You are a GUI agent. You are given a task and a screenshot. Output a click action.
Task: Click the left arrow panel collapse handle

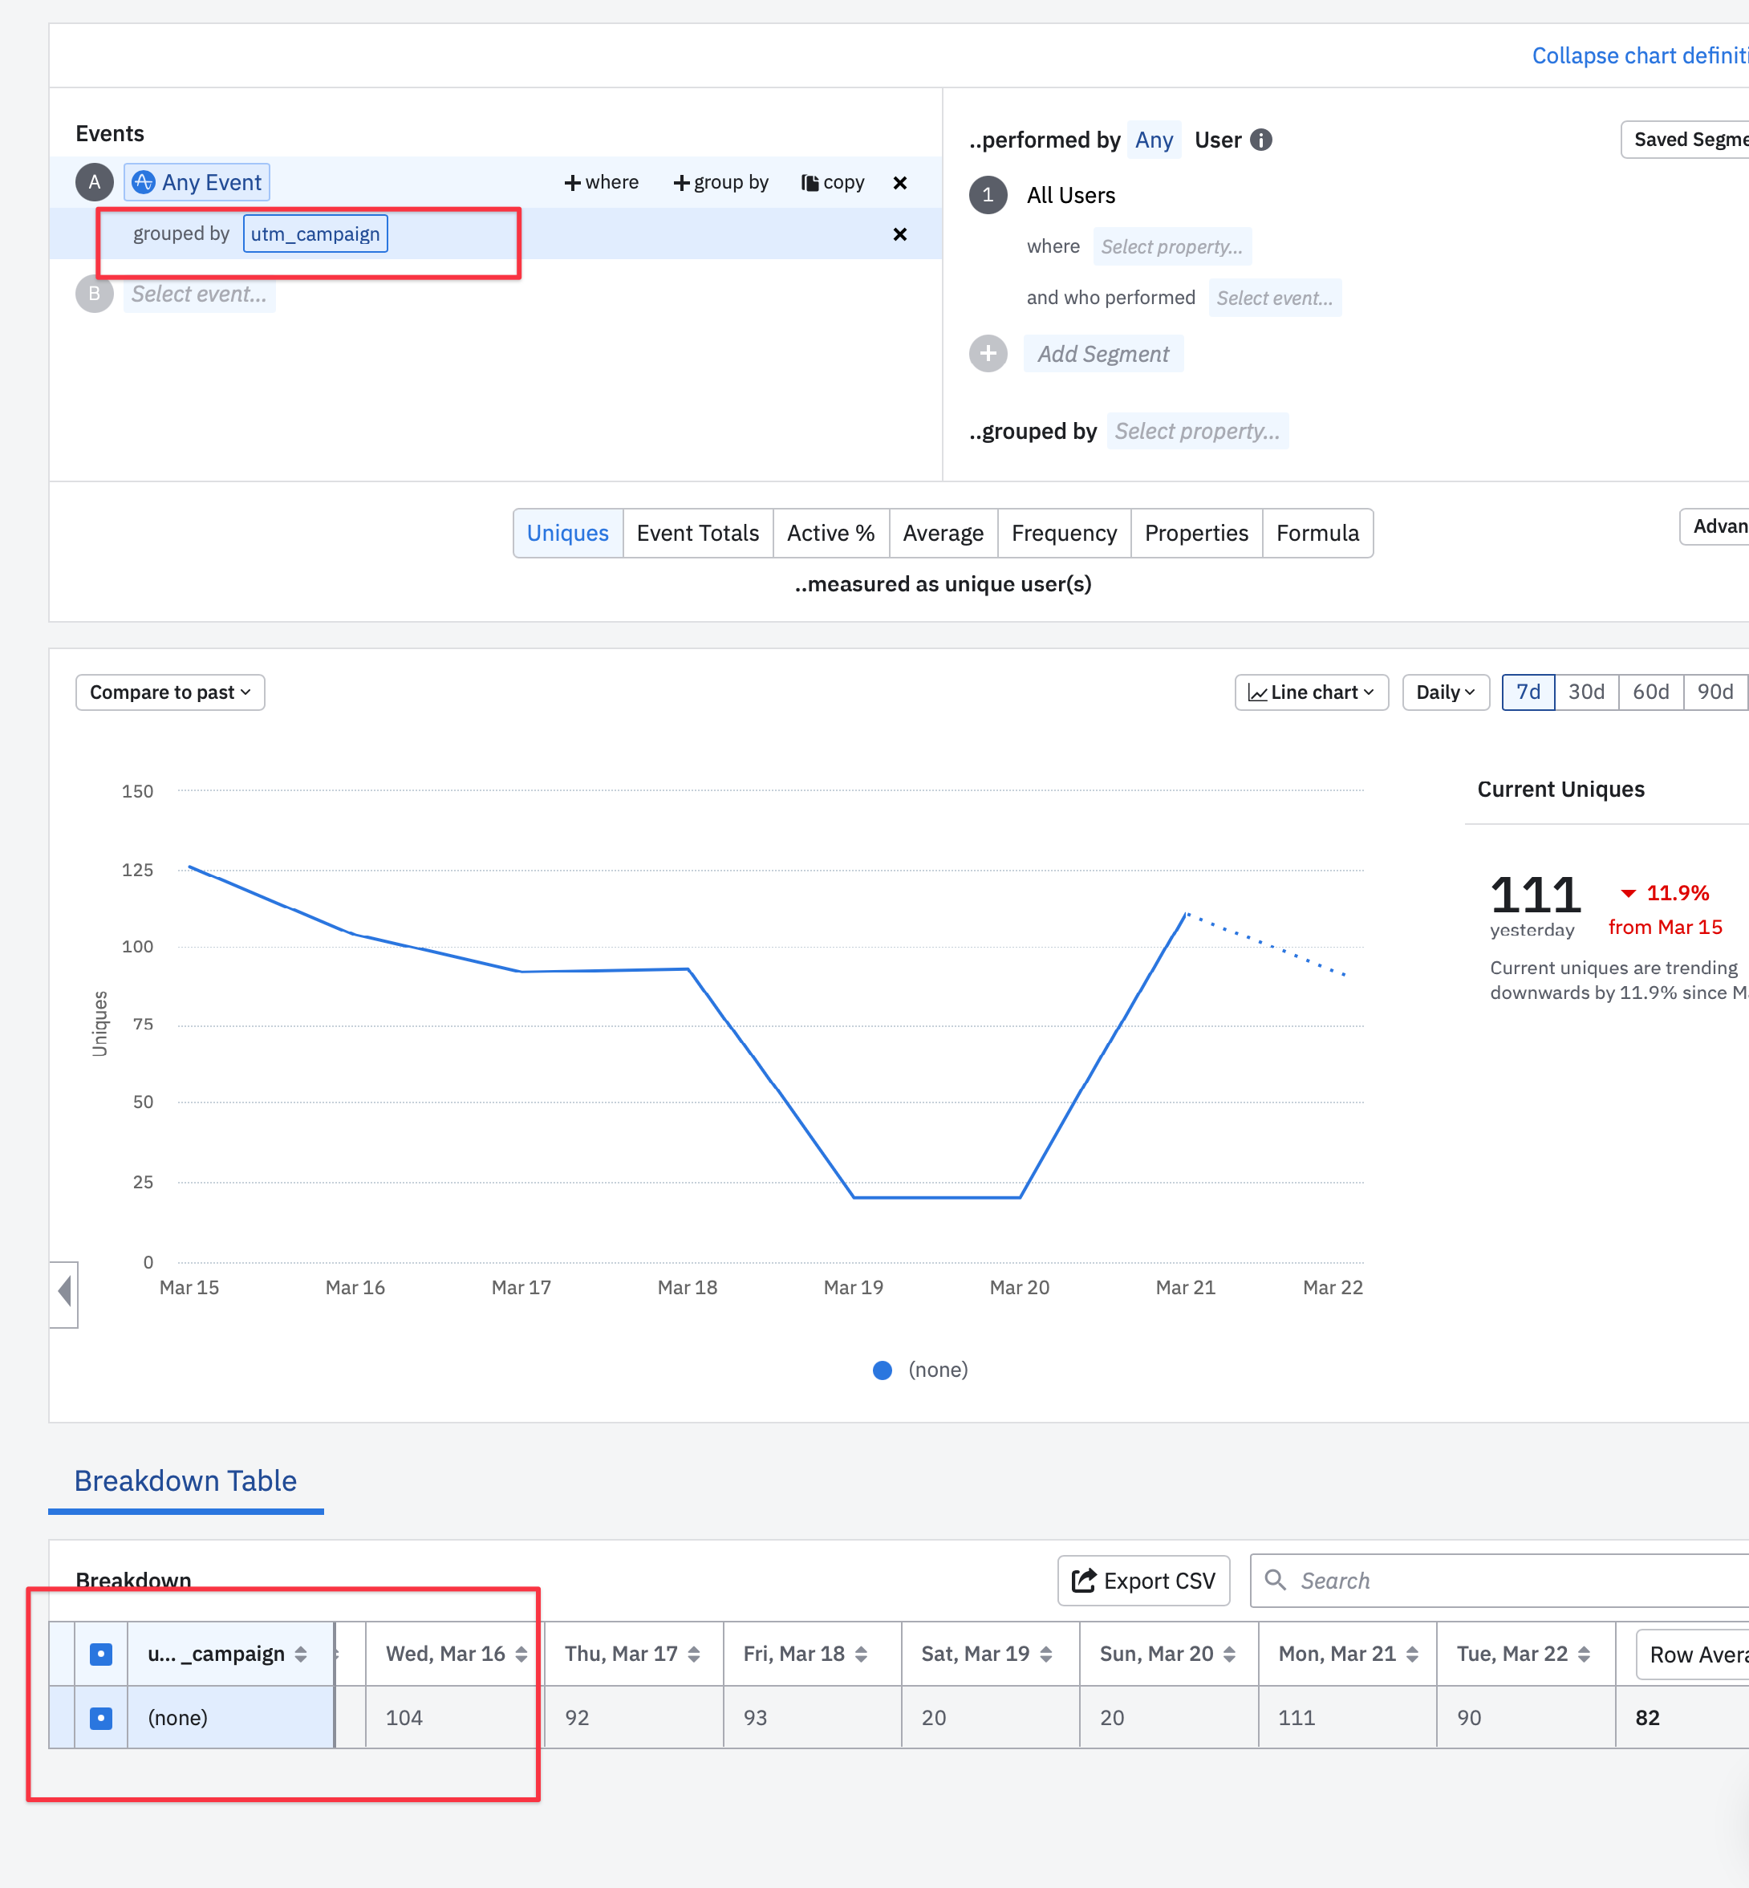pos(63,1292)
